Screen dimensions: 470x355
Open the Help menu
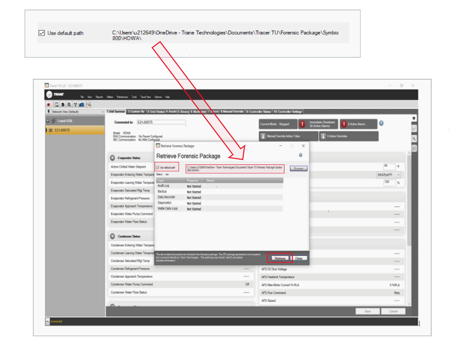(x=167, y=97)
